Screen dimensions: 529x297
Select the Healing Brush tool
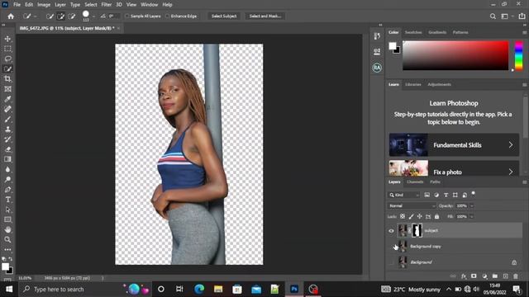coord(7,109)
